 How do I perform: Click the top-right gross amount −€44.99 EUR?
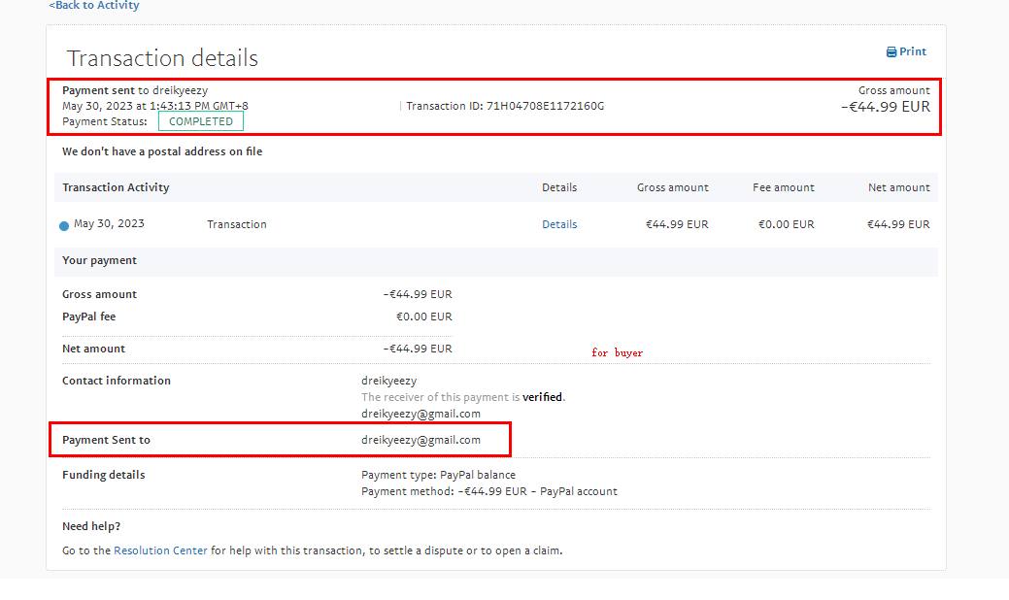coord(885,107)
